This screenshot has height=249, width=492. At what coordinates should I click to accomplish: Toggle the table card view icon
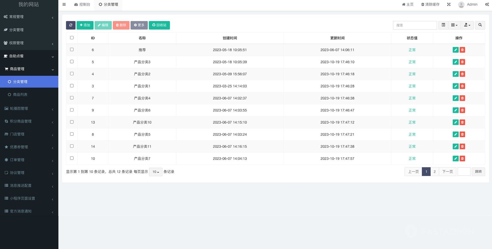pos(443,25)
